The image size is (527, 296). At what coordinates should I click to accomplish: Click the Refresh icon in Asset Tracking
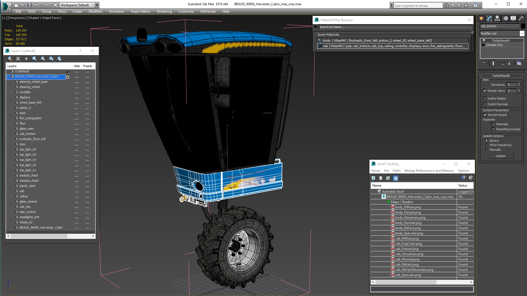click(373, 178)
